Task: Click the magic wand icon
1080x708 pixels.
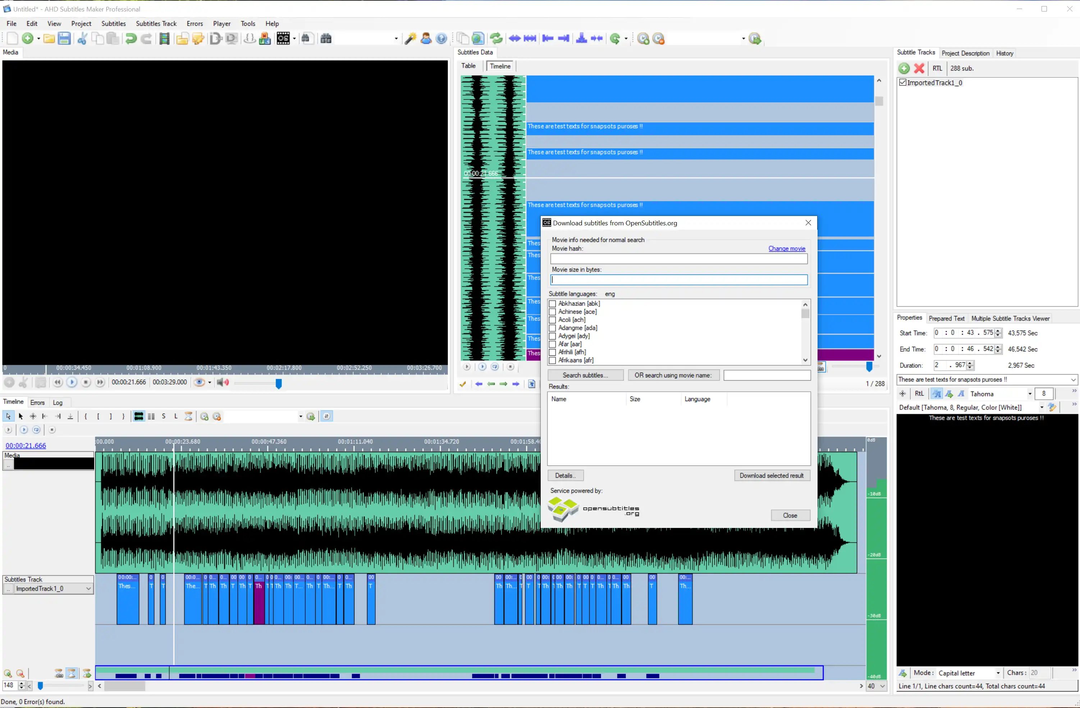Action: [410, 38]
